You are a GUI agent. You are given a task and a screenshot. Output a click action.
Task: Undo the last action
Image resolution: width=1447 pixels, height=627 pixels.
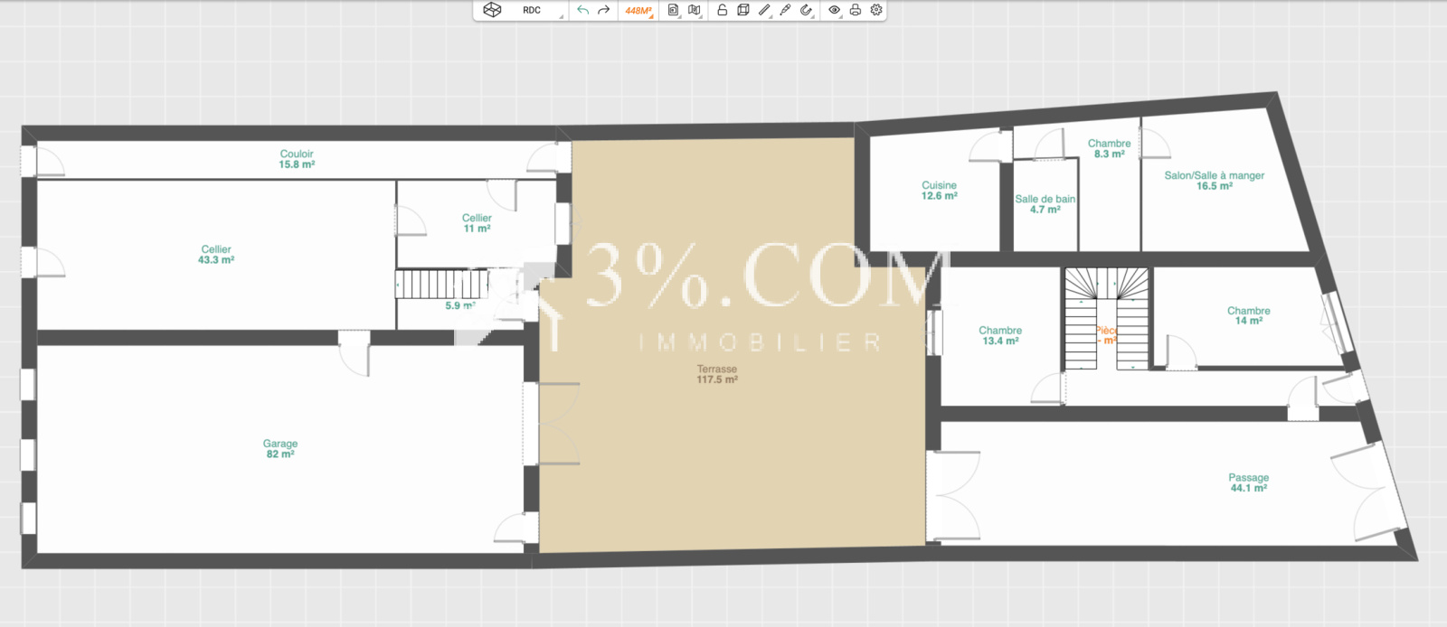point(582,10)
